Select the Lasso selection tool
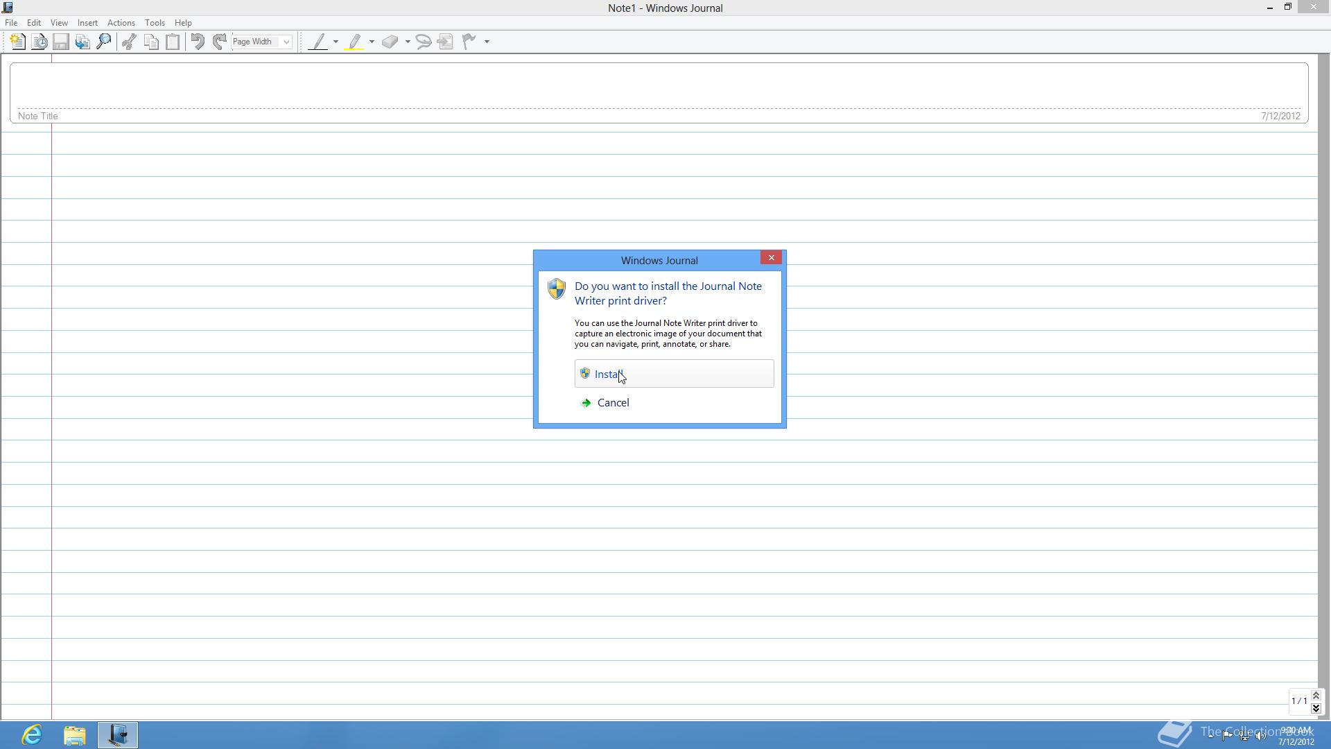Screen dimensions: 1331x749 [424, 42]
